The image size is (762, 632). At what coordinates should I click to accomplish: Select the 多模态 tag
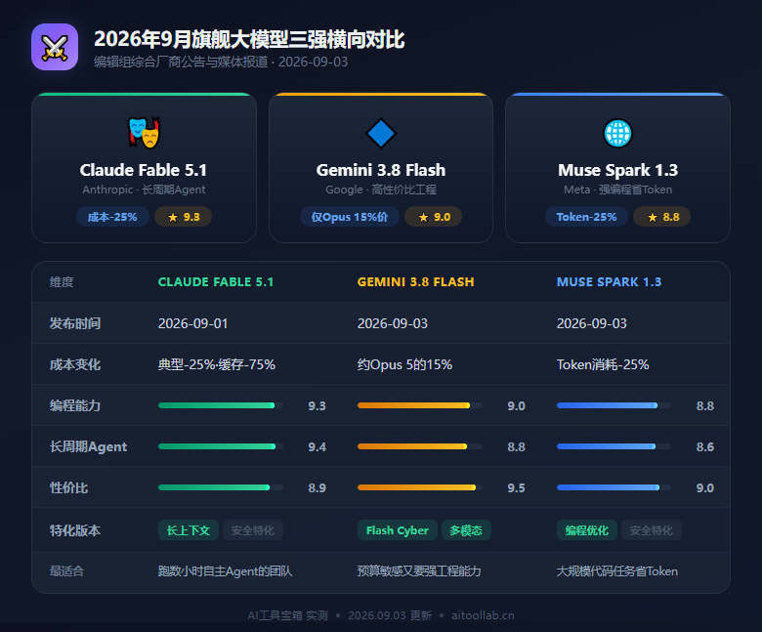(466, 530)
